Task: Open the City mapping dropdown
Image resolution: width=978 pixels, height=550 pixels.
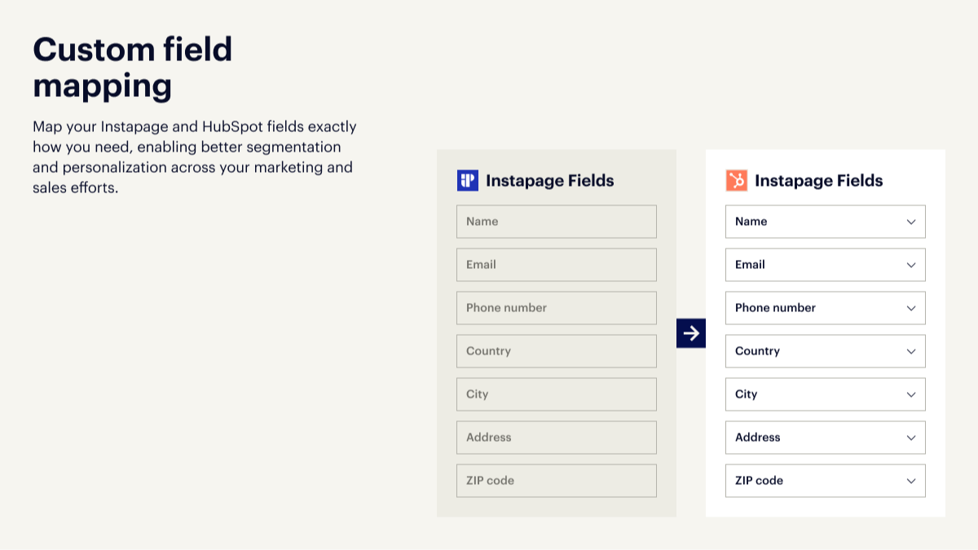Action: pyautogui.click(x=825, y=394)
